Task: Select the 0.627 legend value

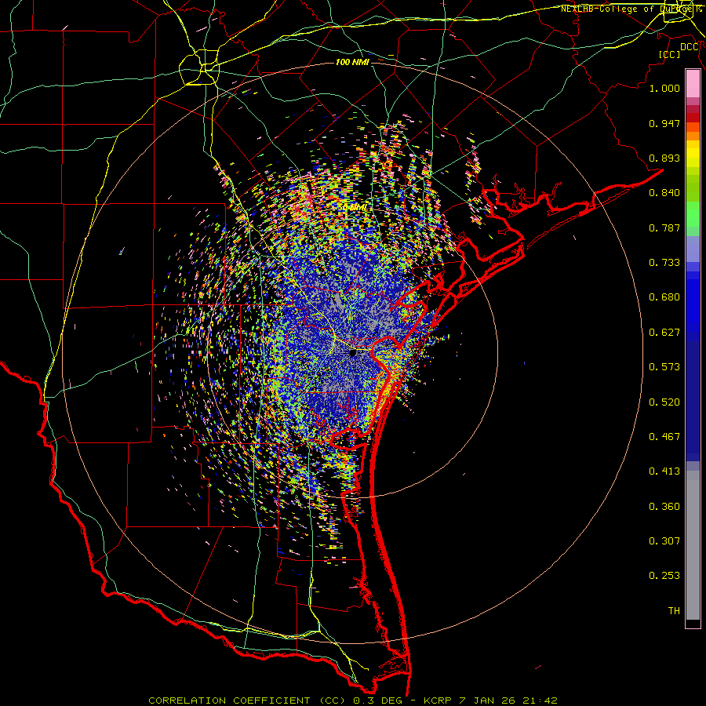Action: [x=664, y=333]
